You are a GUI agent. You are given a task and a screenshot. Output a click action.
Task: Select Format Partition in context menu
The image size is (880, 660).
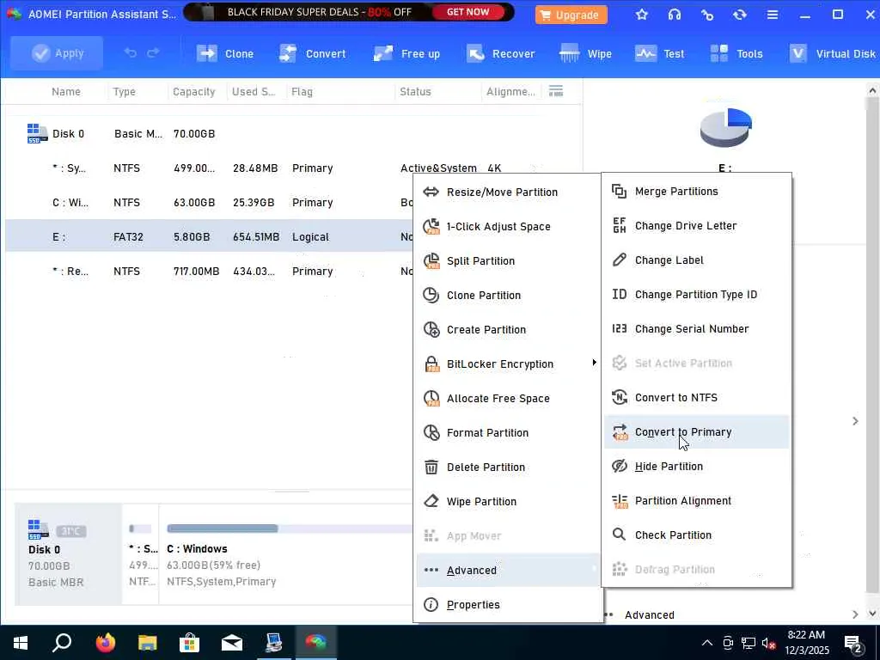point(508,433)
